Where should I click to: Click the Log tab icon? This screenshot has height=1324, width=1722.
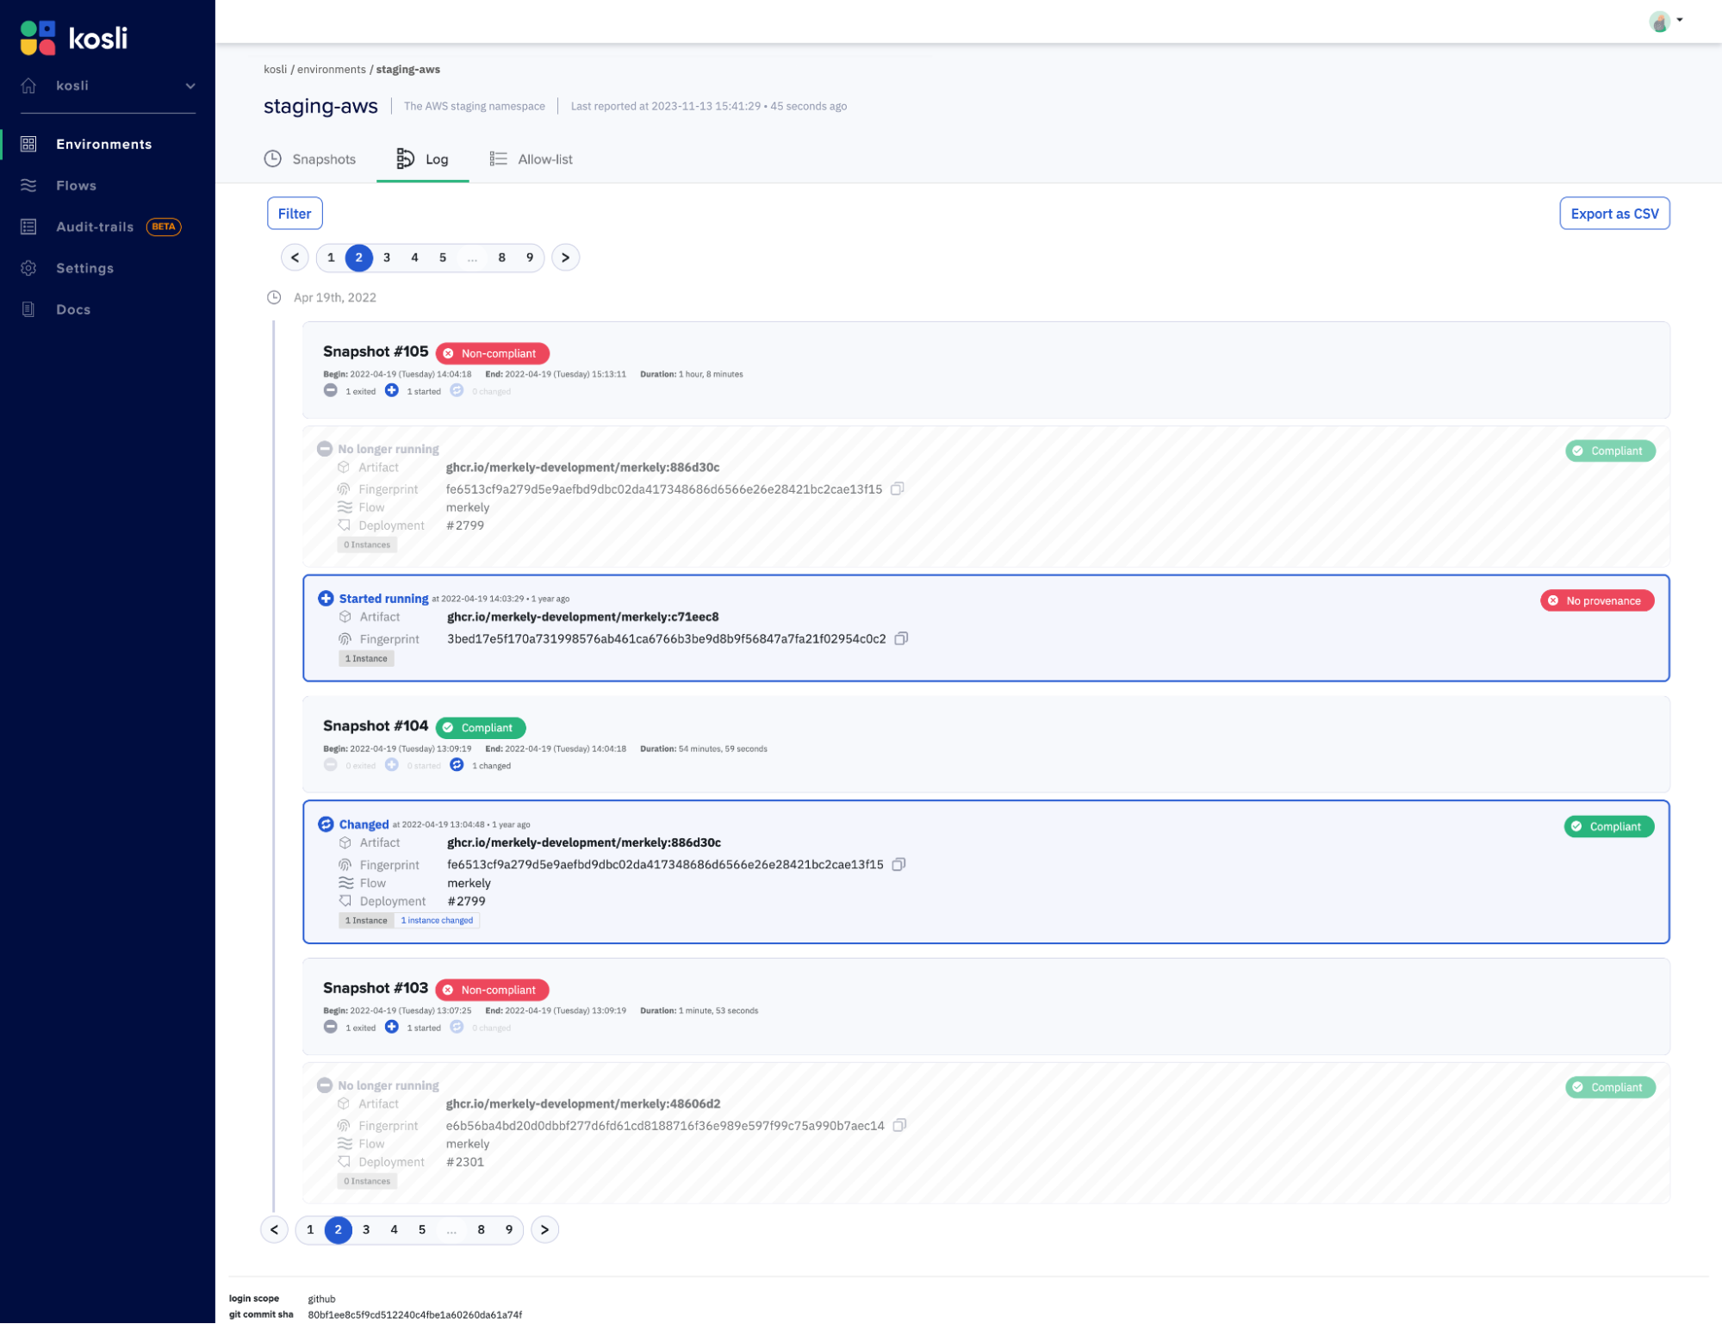click(x=403, y=159)
